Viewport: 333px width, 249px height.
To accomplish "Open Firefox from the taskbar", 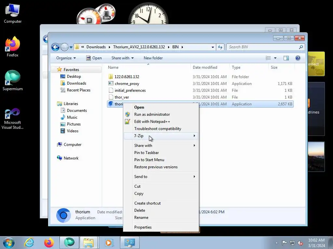I will click(x=49, y=243).
